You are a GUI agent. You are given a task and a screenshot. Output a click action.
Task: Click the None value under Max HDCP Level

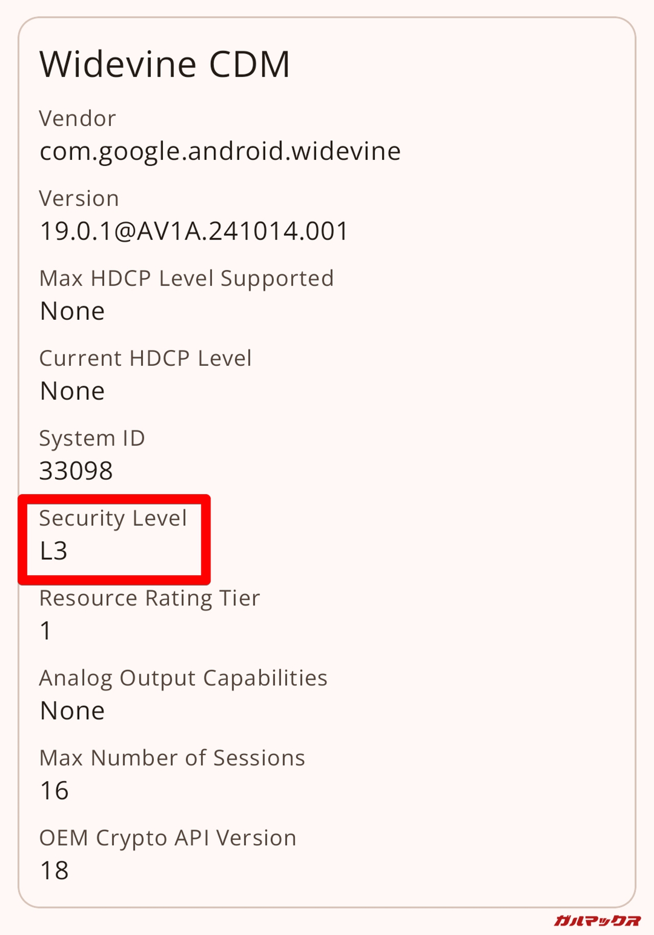pyautogui.click(x=73, y=311)
